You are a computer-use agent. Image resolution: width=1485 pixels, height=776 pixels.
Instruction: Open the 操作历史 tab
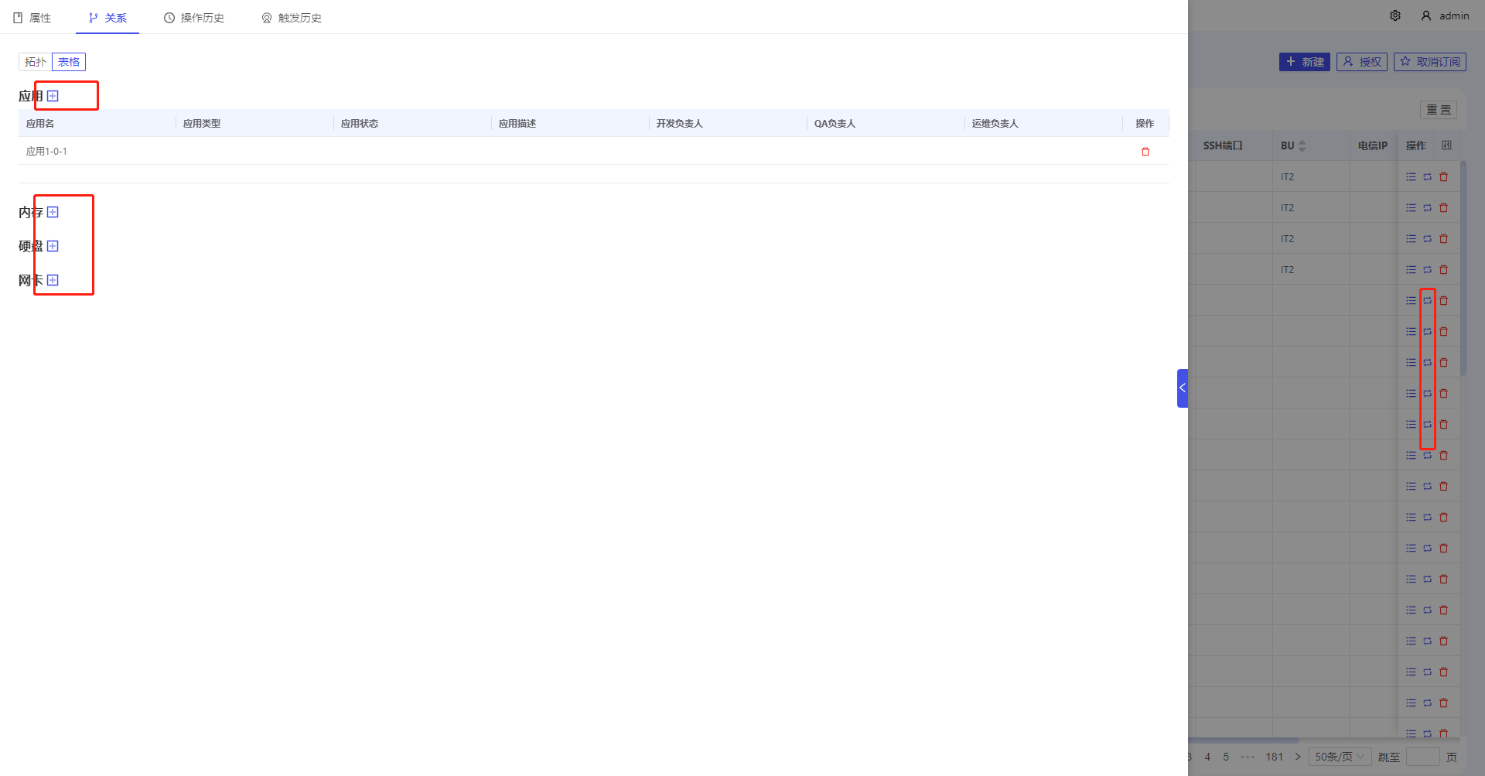click(194, 18)
